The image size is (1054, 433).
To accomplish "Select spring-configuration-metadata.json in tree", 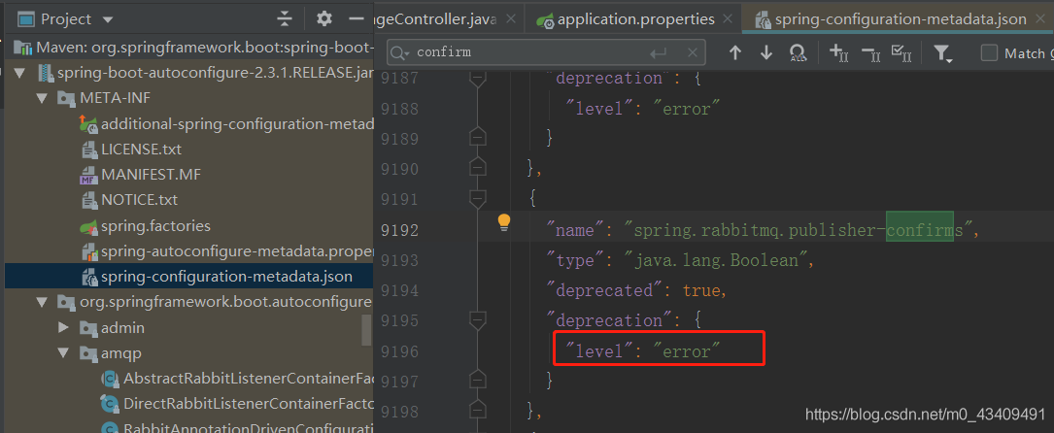I will click(x=226, y=277).
